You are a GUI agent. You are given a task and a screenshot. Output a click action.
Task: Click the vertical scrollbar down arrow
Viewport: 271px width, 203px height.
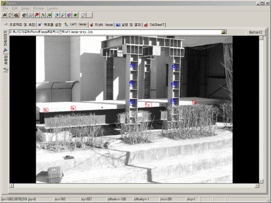[261, 181]
